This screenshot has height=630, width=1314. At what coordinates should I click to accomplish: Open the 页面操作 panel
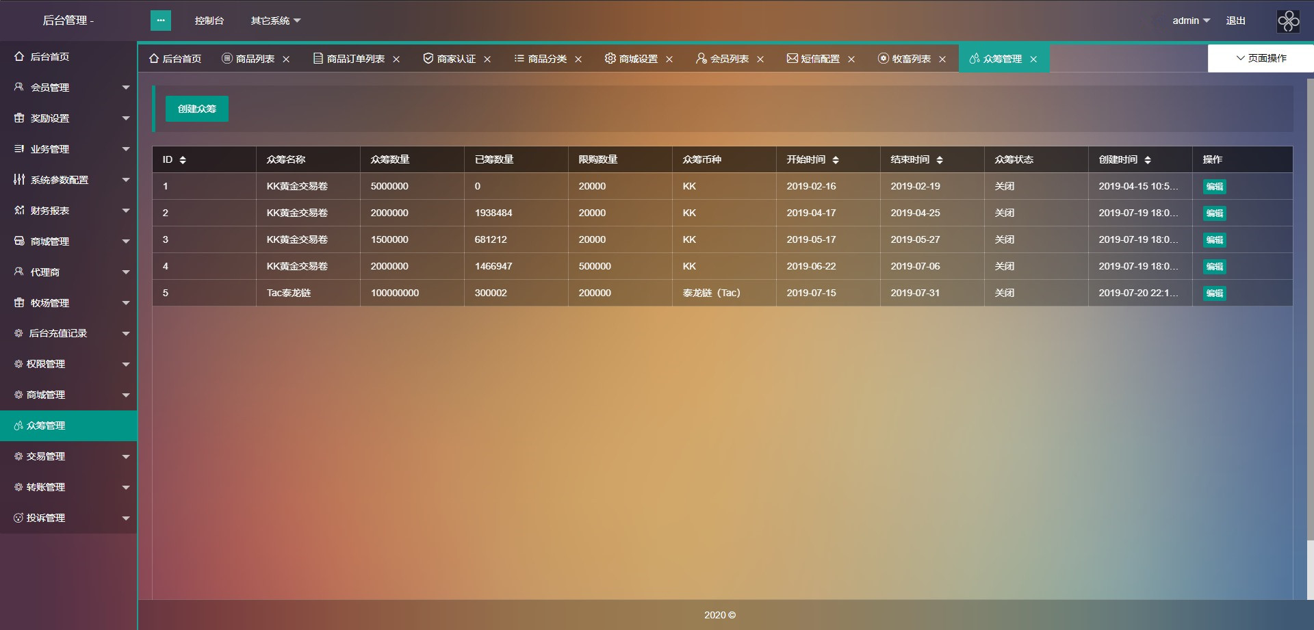pyautogui.click(x=1261, y=58)
